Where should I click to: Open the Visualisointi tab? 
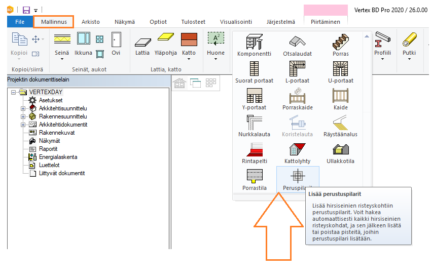[x=236, y=22]
